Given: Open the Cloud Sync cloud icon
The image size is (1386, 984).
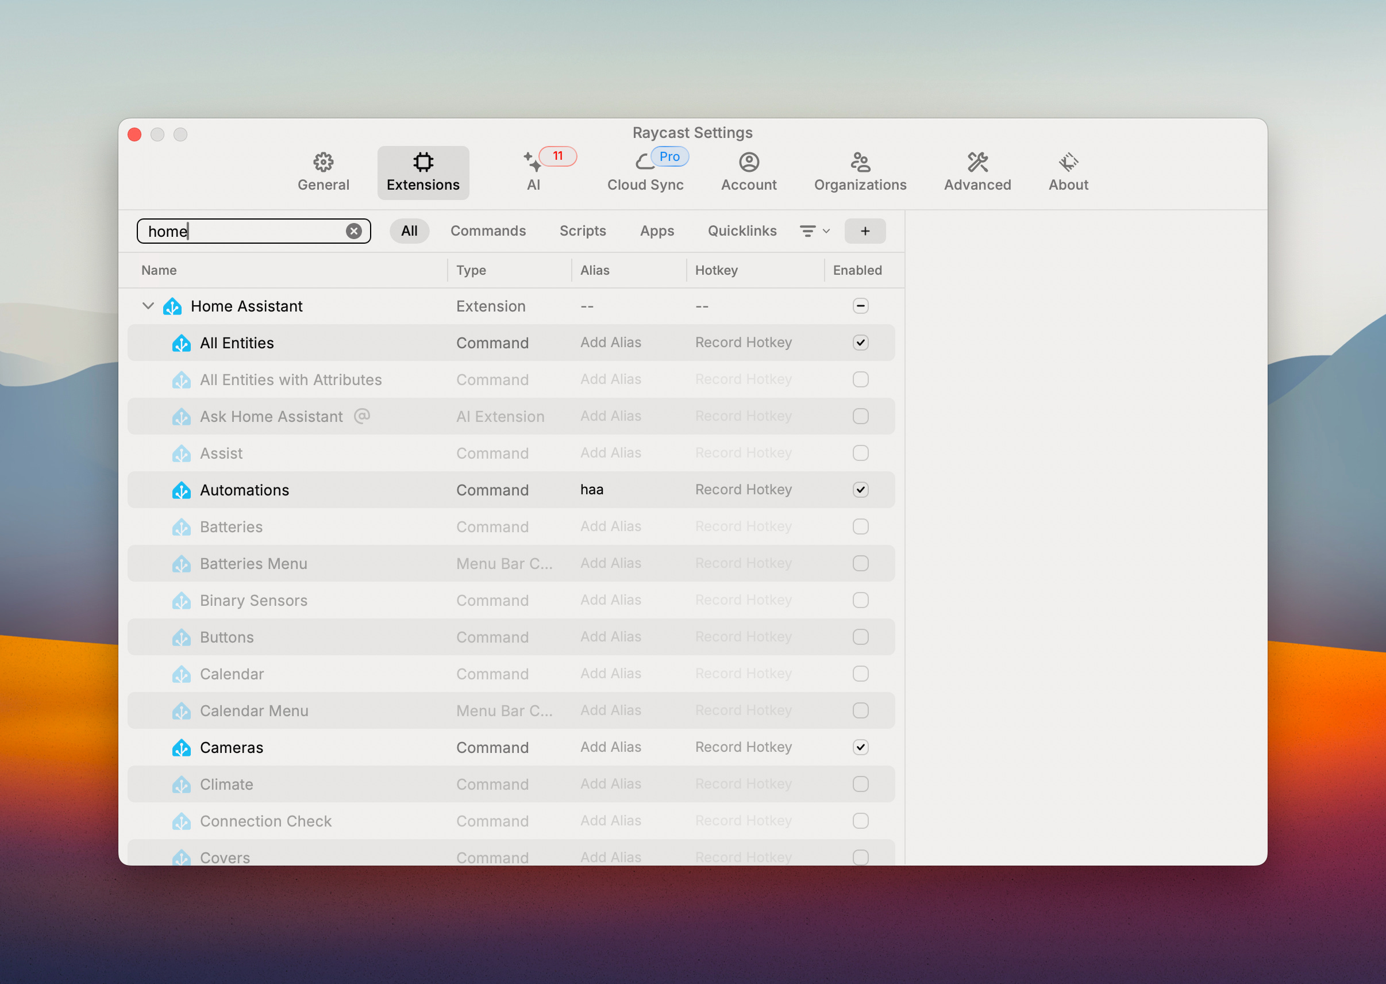Looking at the screenshot, I should tap(645, 162).
